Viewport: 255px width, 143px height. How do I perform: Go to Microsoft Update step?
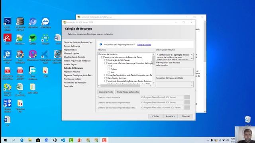(x=72, y=53)
